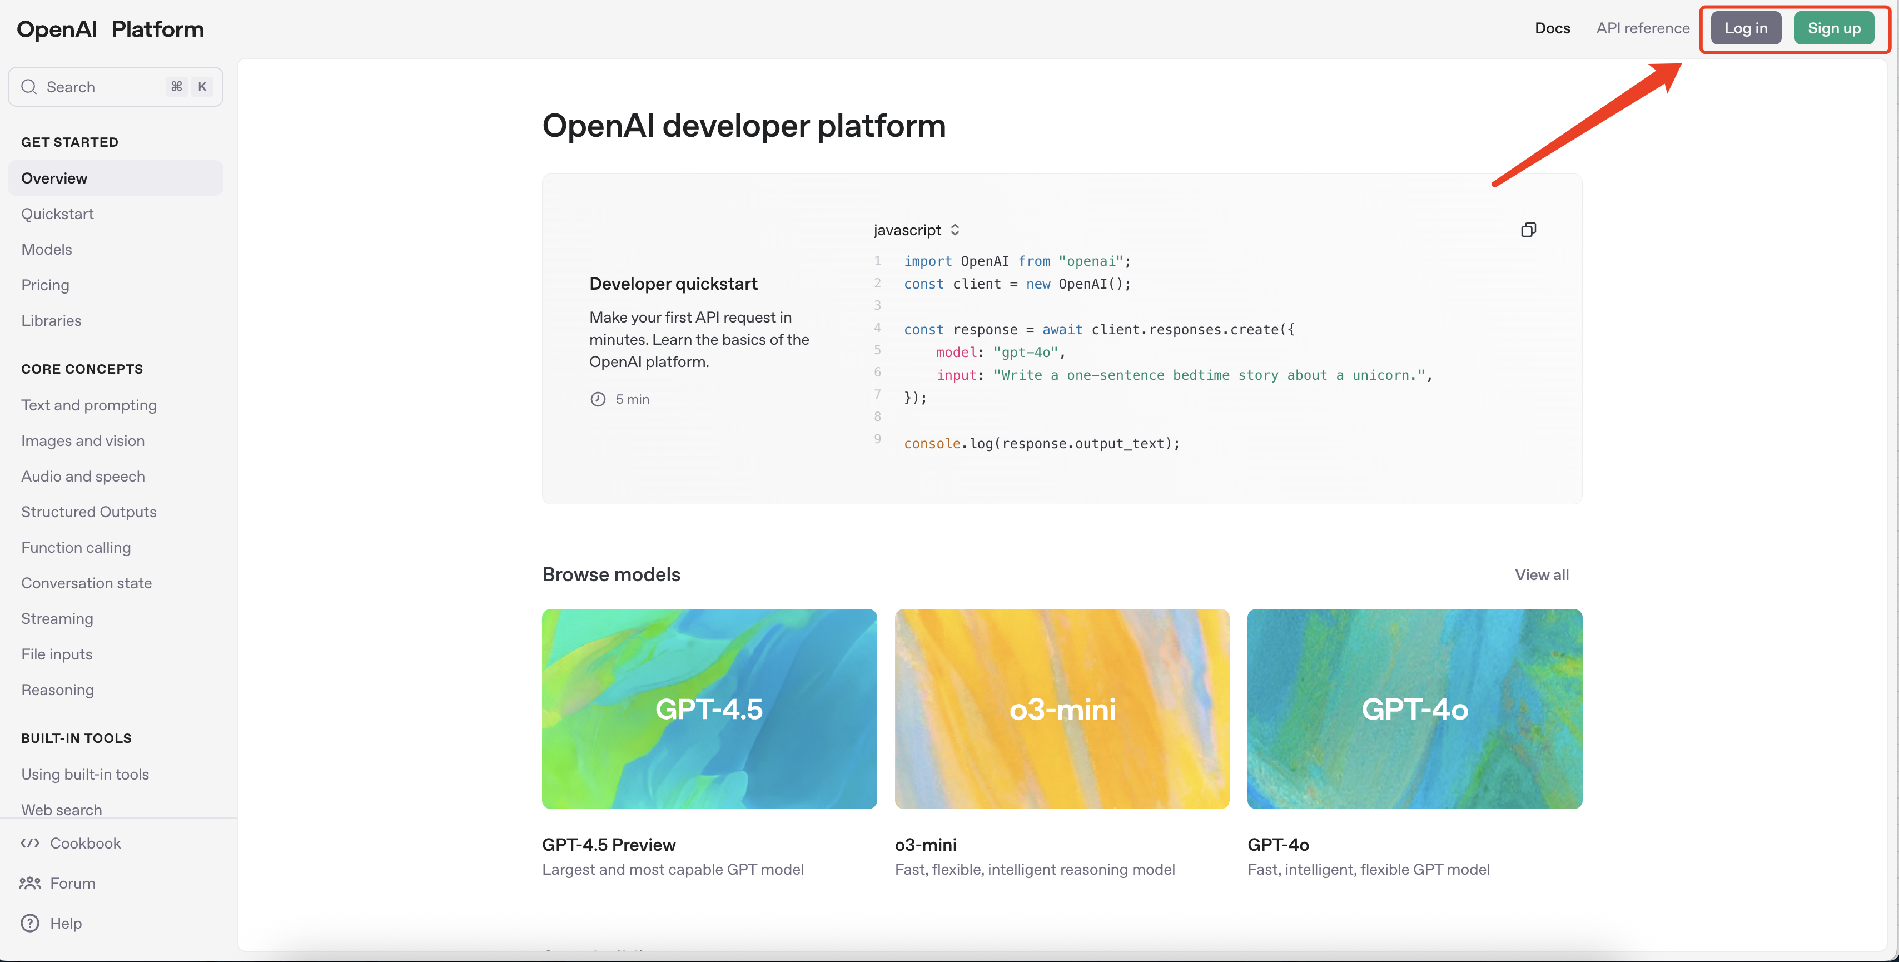Viewport: 1899px width, 962px height.
Task: Click the Sign up button
Action: (x=1835, y=27)
